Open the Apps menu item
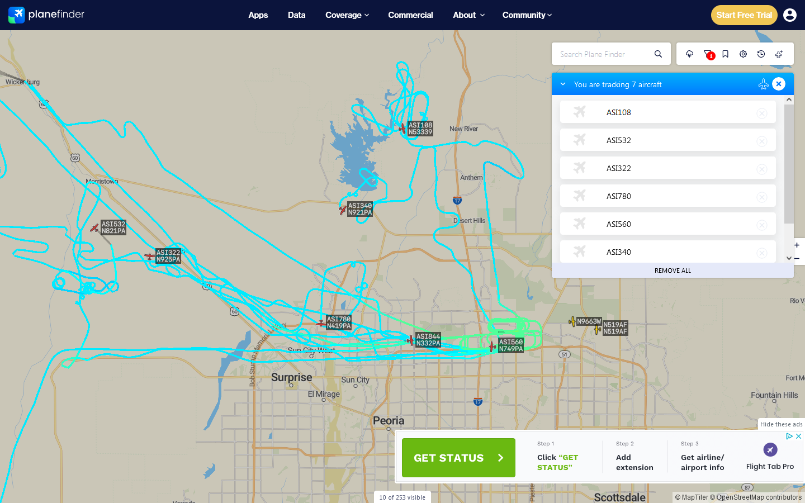The width and height of the screenshot is (805, 503). 258,15
